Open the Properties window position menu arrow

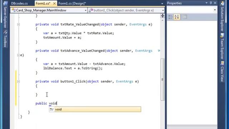coord(206,3)
